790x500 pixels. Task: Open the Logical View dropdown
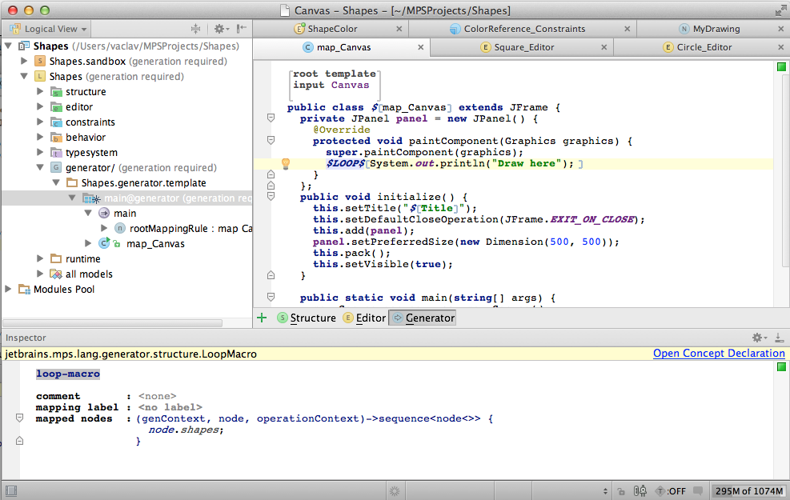50,29
